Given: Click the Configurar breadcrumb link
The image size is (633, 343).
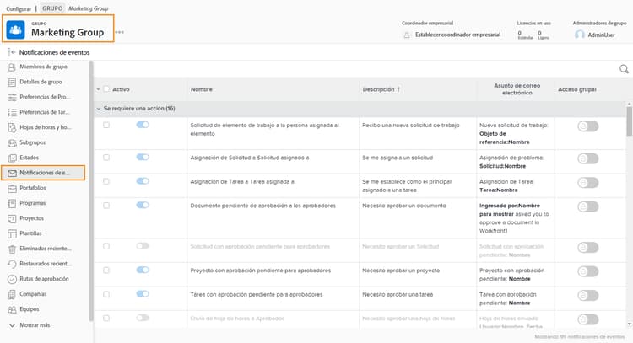Looking at the screenshot, I should [19, 8].
